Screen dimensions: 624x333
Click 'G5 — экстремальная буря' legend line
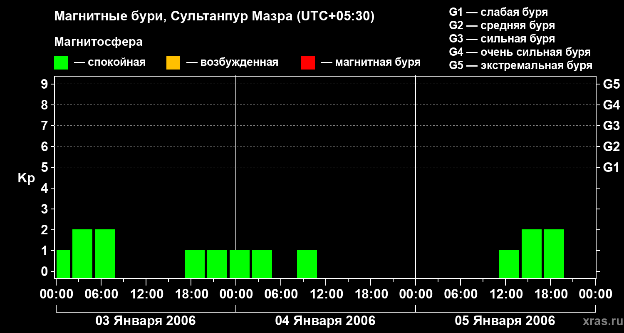(521, 65)
